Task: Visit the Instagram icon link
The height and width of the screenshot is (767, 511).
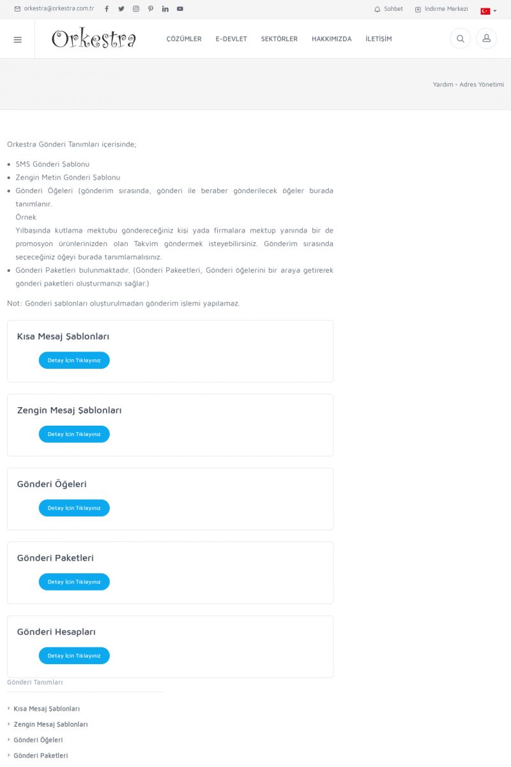Action: click(x=136, y=9)
